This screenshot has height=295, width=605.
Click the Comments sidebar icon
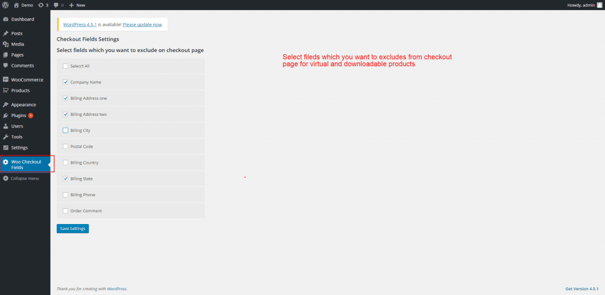click(x=5, y=66)
